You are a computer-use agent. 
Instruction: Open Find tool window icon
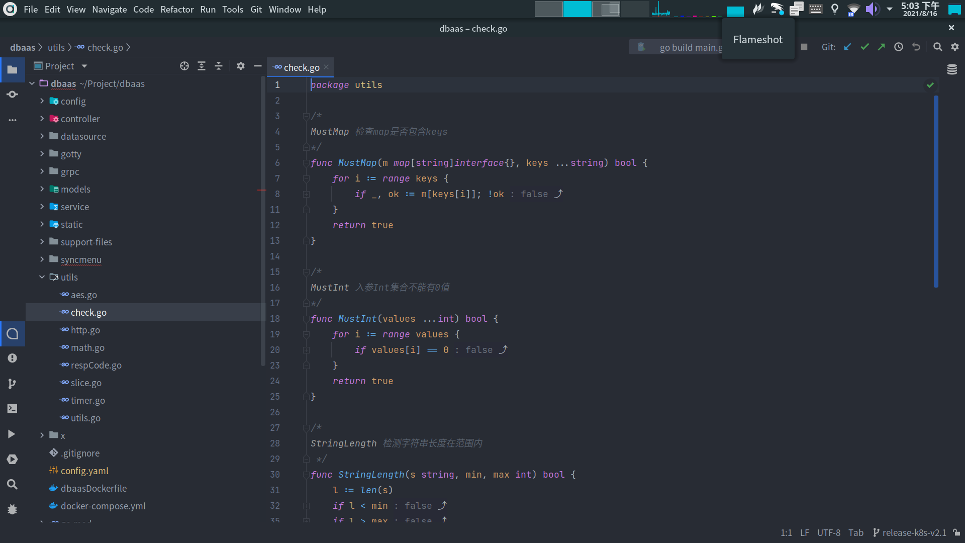[13, 484]
